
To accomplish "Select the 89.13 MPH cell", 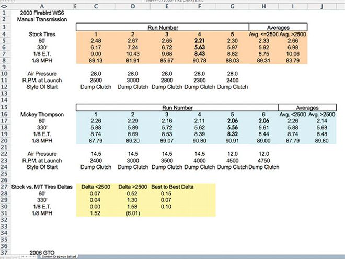I will 96,61.
